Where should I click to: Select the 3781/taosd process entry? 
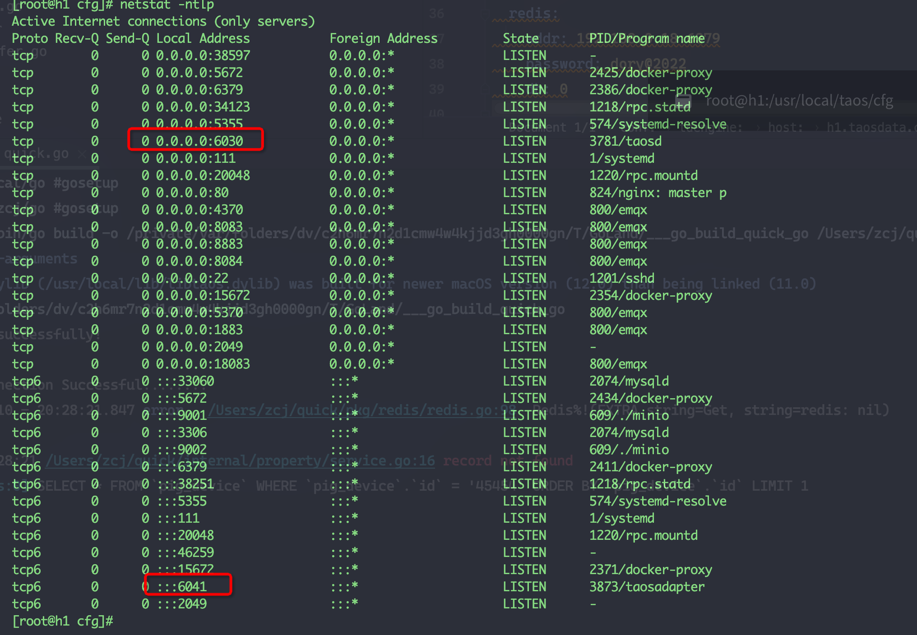[x=625, y=141]
